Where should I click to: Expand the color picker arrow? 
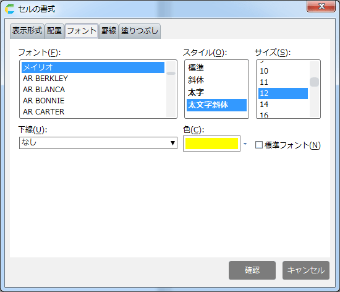click(x=245, y=144)
